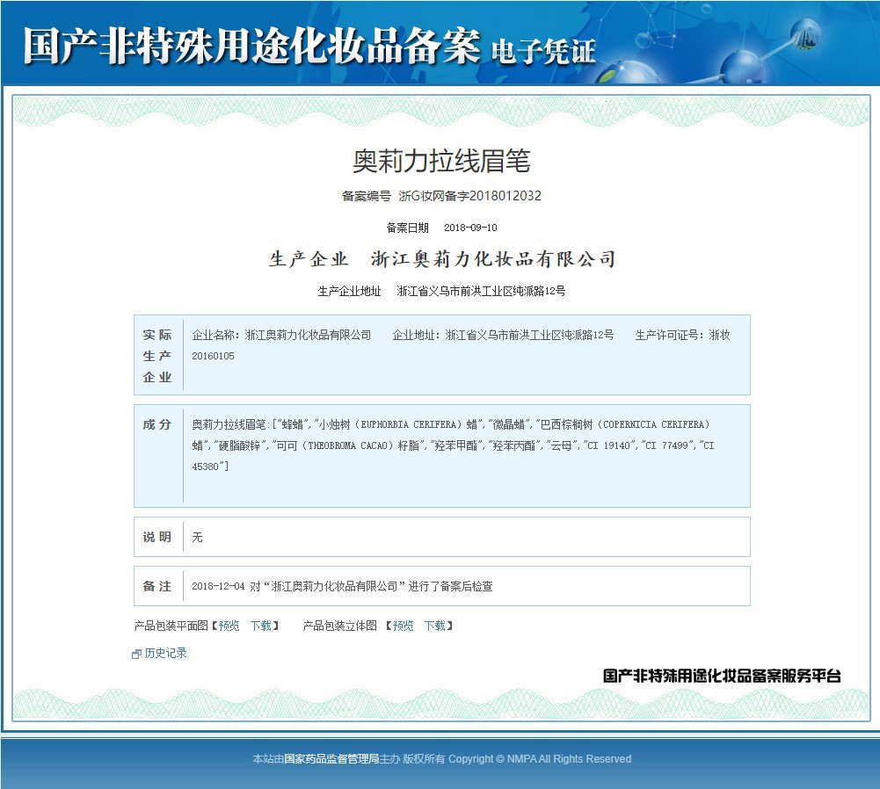Click 国家药品监督管理局 in the footer
880x789 pixels.
point(331,759)
